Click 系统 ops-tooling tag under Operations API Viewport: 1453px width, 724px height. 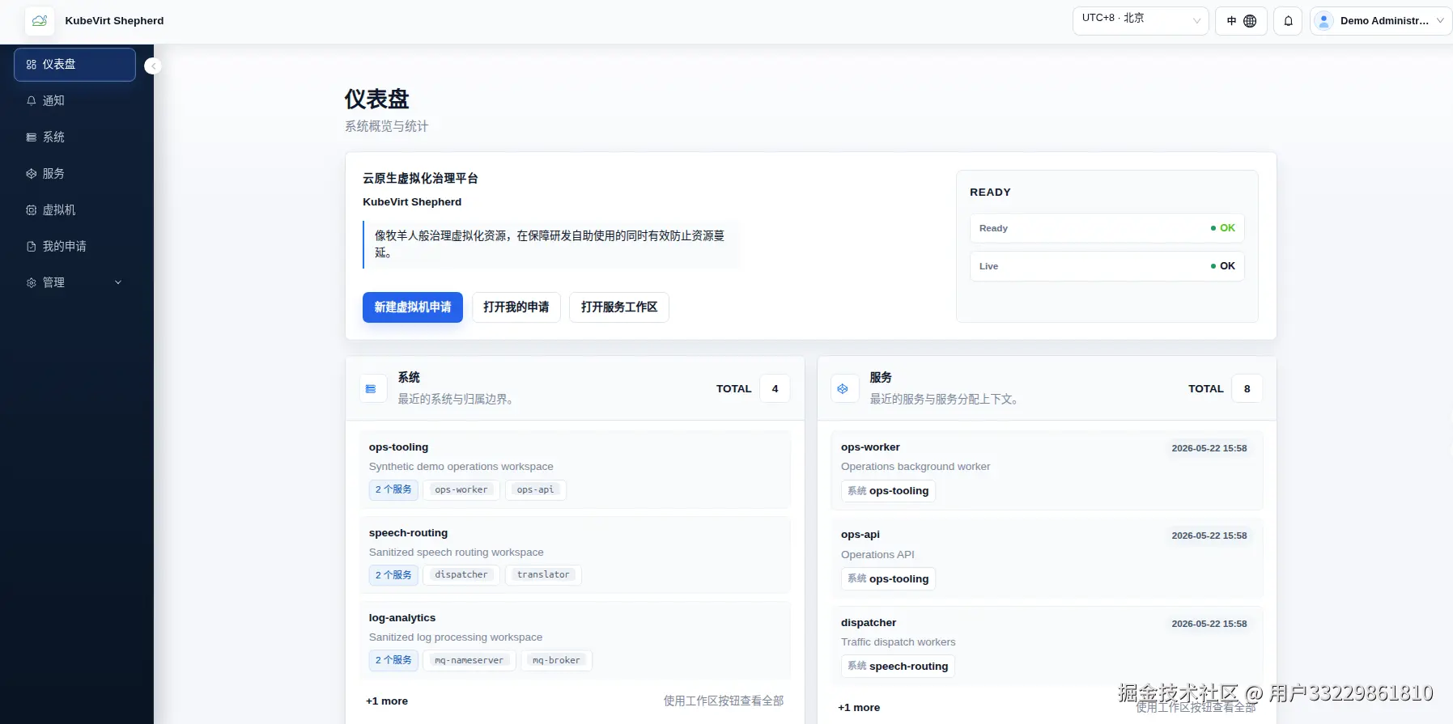[888, 579]
